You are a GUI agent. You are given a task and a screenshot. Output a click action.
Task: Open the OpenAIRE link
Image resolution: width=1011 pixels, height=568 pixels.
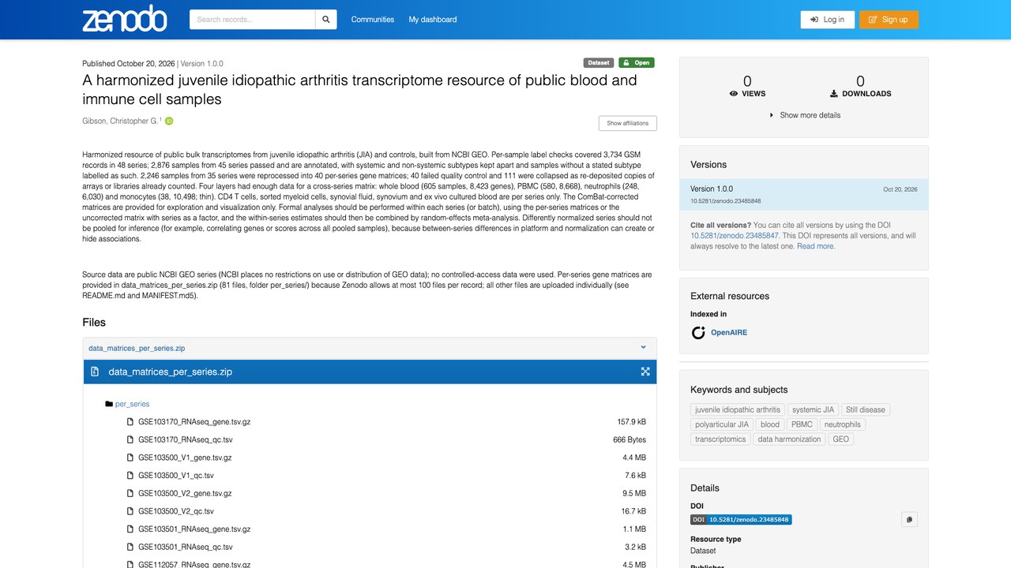728,333
